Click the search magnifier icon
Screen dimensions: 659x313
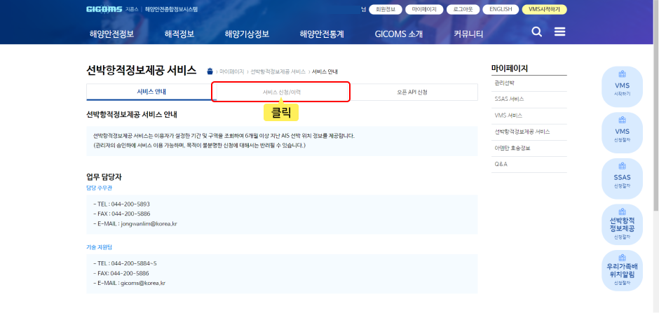coord(537,32)
